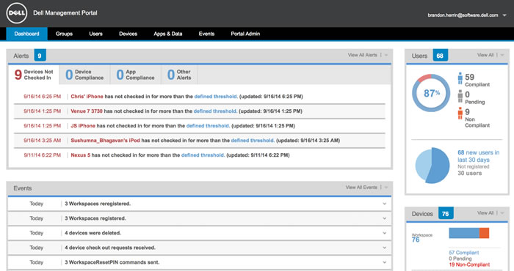The width and height of the screenshot is (514, 271).
Task: Click the blue Compliant users person icon
Action: pyautogui.click(x=460, y=78)
